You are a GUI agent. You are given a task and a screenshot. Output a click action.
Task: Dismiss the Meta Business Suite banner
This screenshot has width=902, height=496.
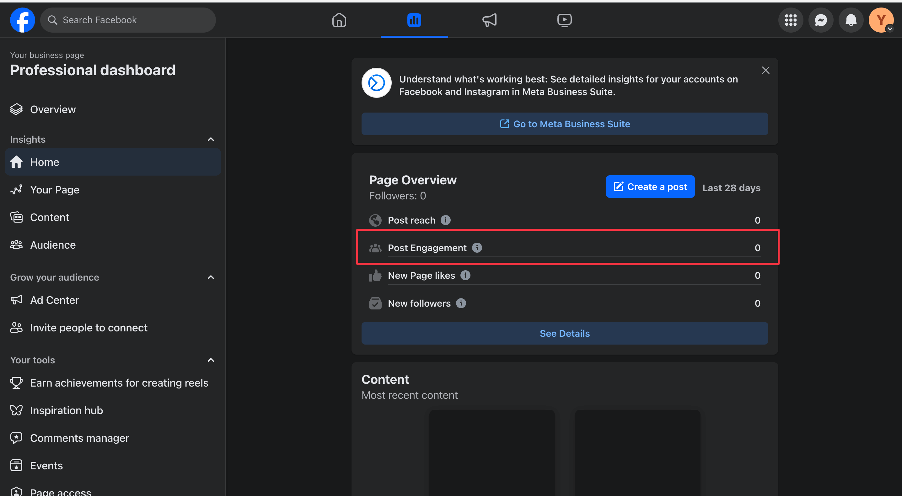pos(765,70)
